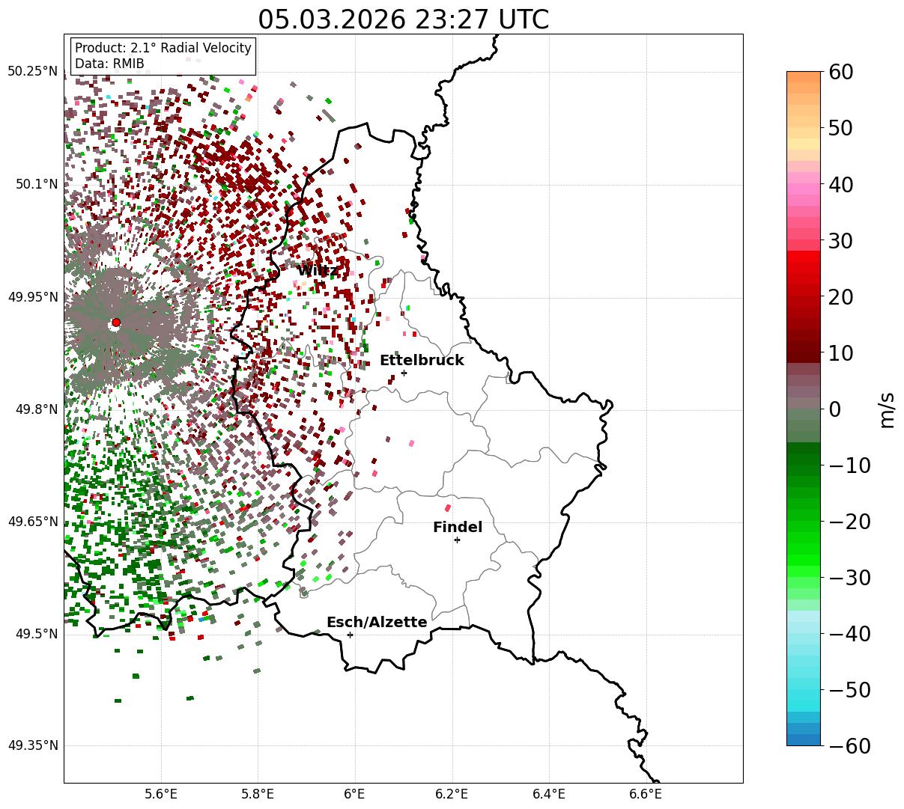
Task: Click the Esch/Alzette station cross marker
Action: pos(350,635)
